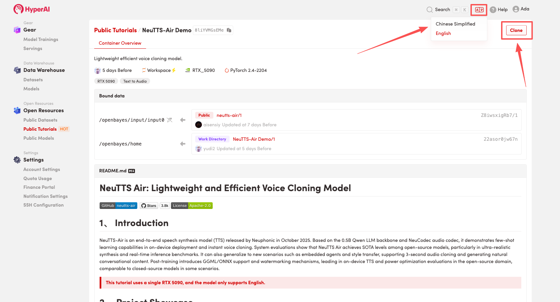The width and height of the screenshot is (560, 302).
Task: Click the arrow next to /openbayes/home
Action: (183, 144)
